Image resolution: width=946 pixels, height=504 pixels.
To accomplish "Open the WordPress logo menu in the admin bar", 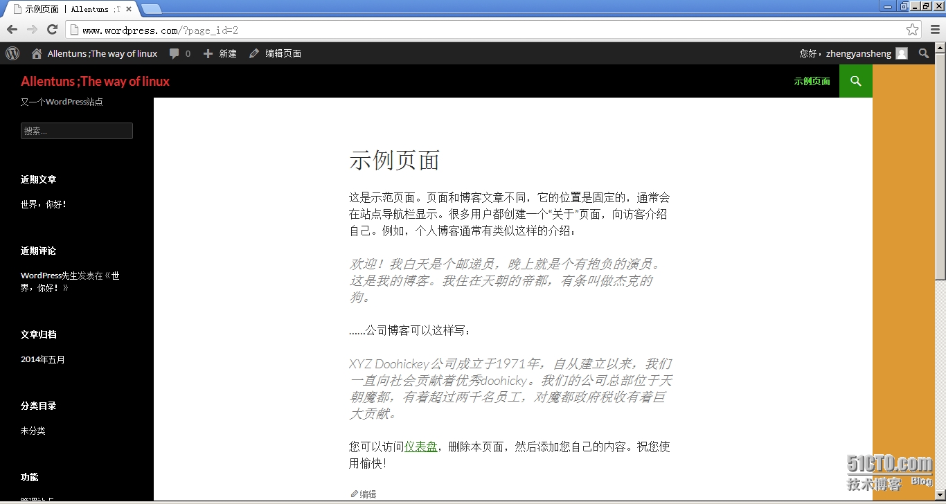I will tap(12, 53).
